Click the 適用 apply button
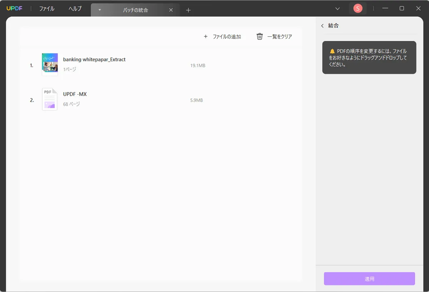 (x=370, y=279)
